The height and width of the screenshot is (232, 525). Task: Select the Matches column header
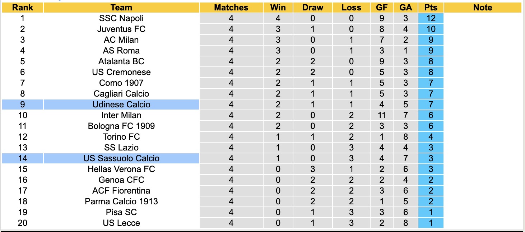(231, 8)
